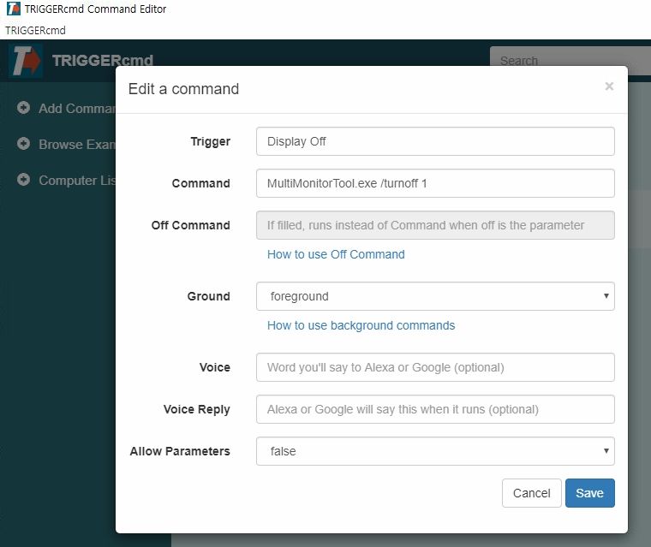Click the Voice Reply field label
Image resolution: width=651 pixels, height=547 pixels.
coord(196,409)
